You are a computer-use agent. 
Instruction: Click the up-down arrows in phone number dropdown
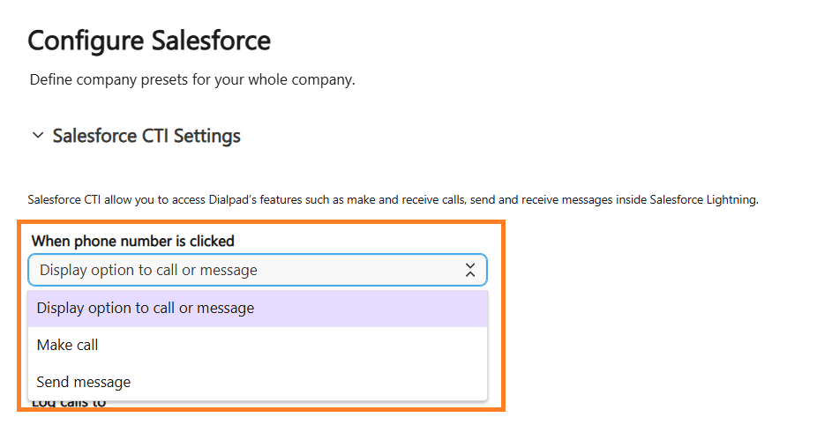[470, 270]
